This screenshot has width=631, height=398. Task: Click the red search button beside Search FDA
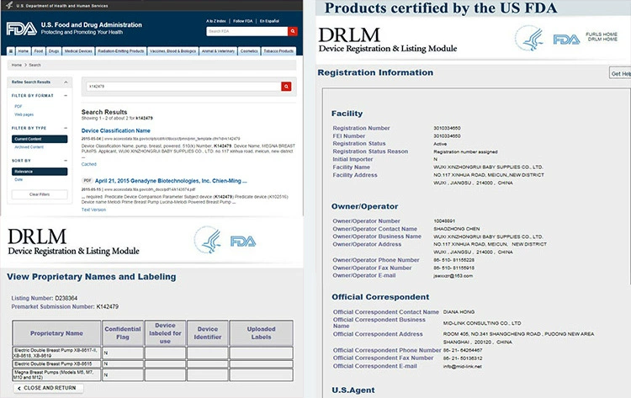click(x=293, y=31)
